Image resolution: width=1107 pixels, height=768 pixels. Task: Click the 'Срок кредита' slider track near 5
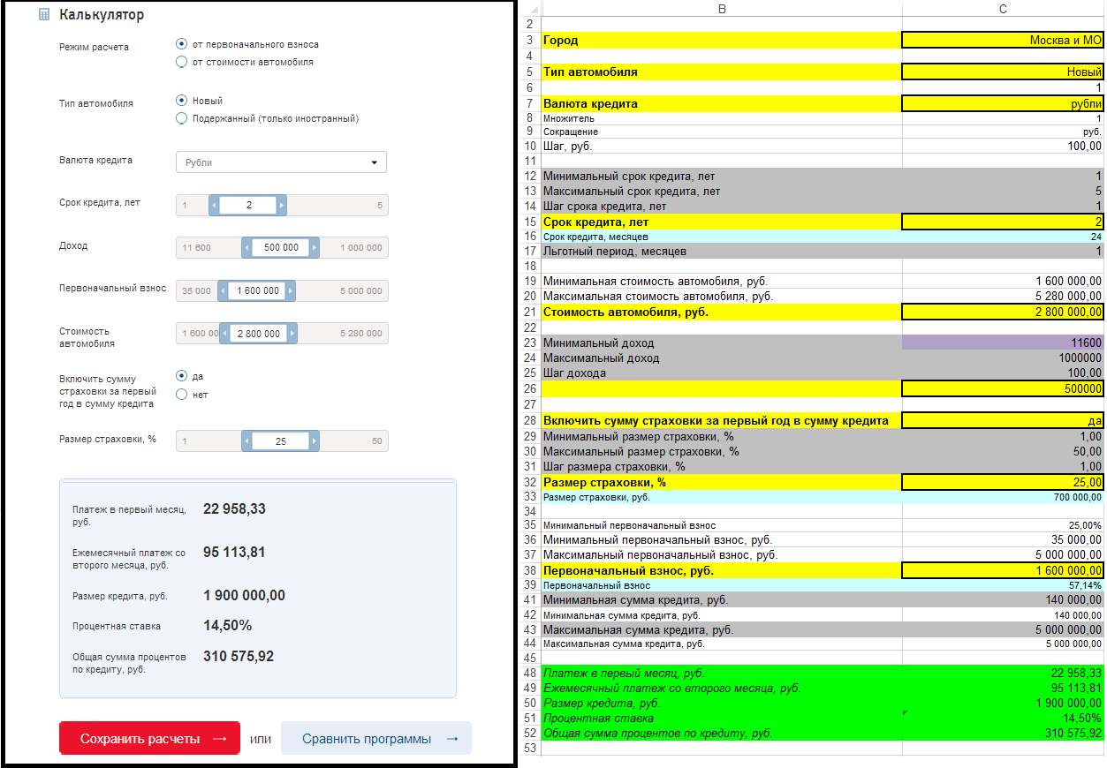click(x=379, y=206)
